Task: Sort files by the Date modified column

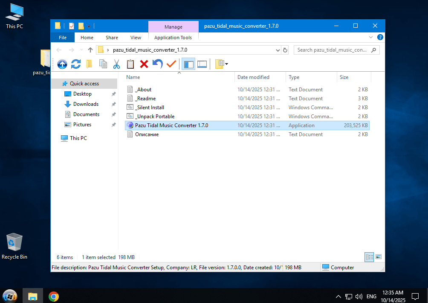Action: click(x=254, y=77)
